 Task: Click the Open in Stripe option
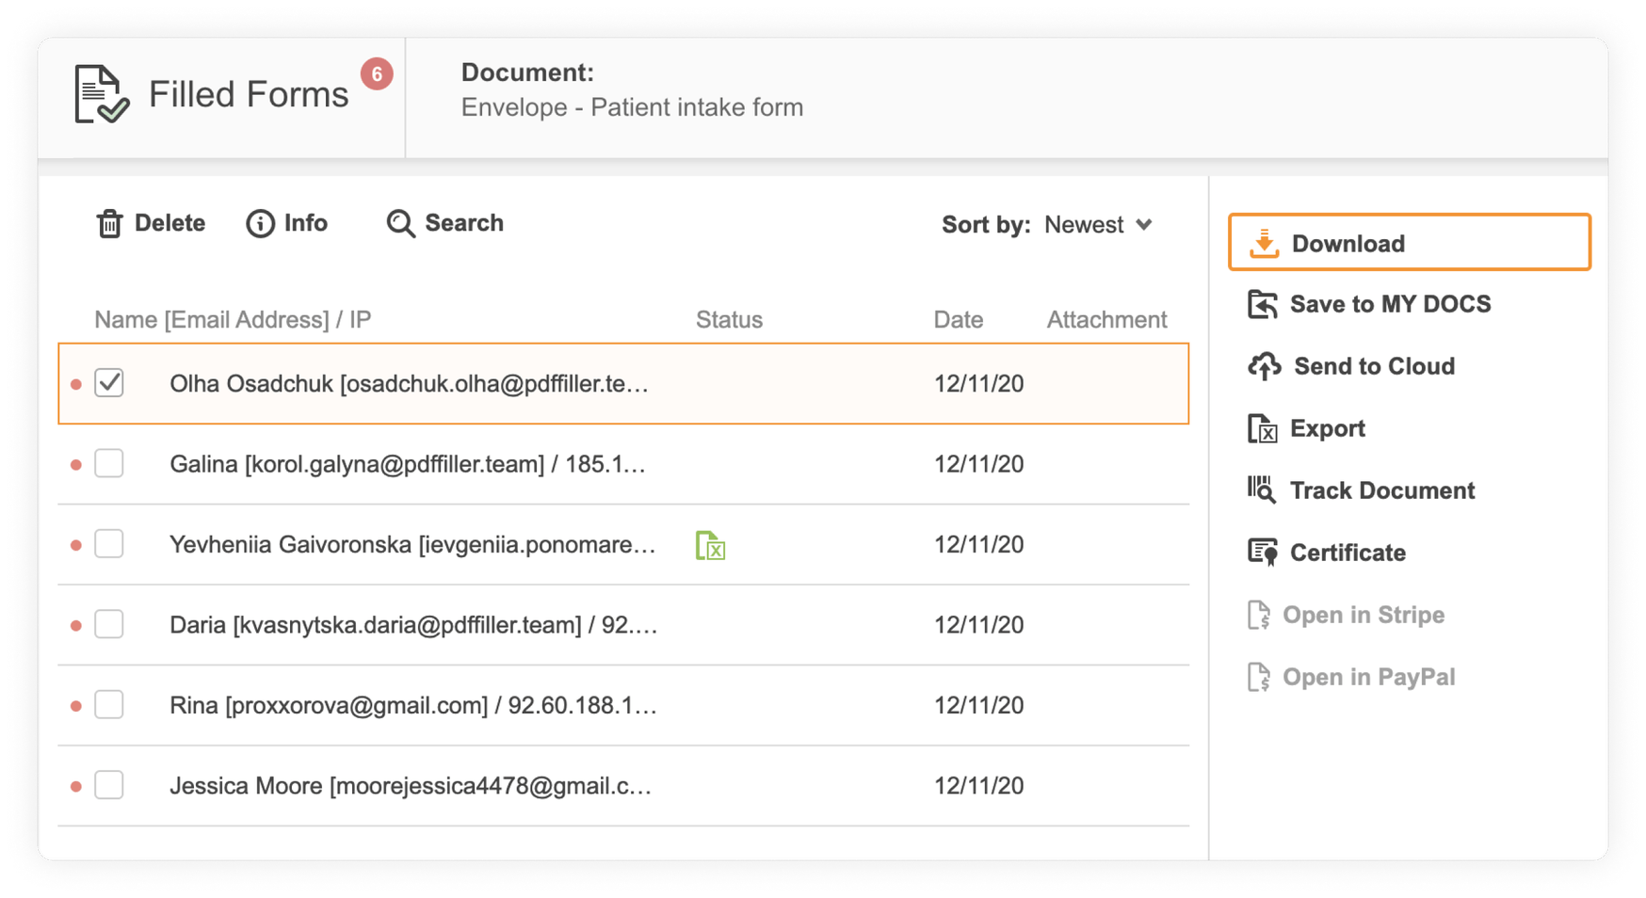click(1363, 615)
